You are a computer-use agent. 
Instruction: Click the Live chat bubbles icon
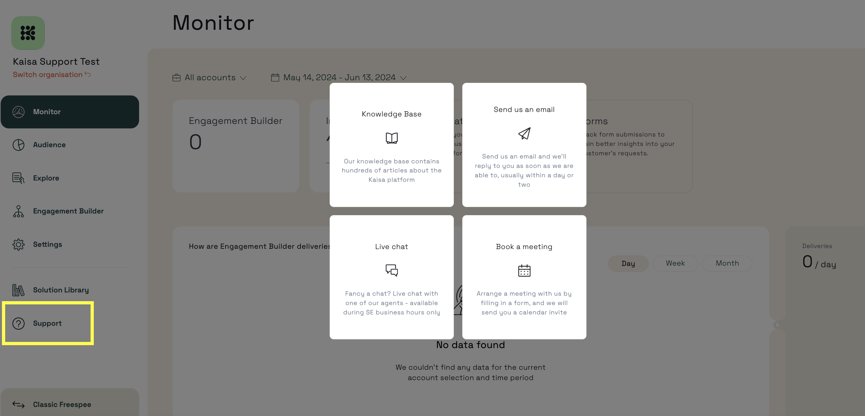tap(391, 270)
